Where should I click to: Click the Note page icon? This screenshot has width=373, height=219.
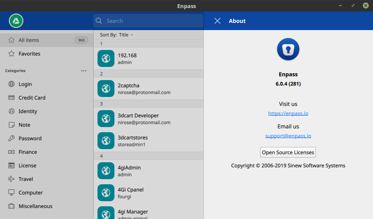(11, 125)
